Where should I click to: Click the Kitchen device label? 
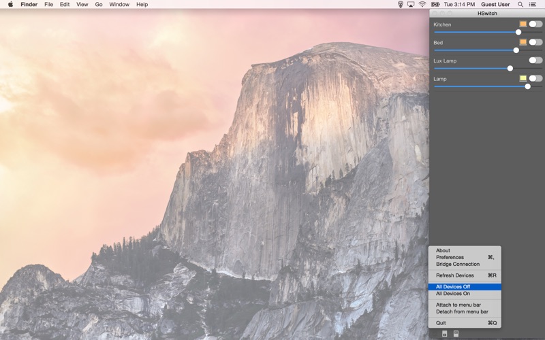point(442,24)
